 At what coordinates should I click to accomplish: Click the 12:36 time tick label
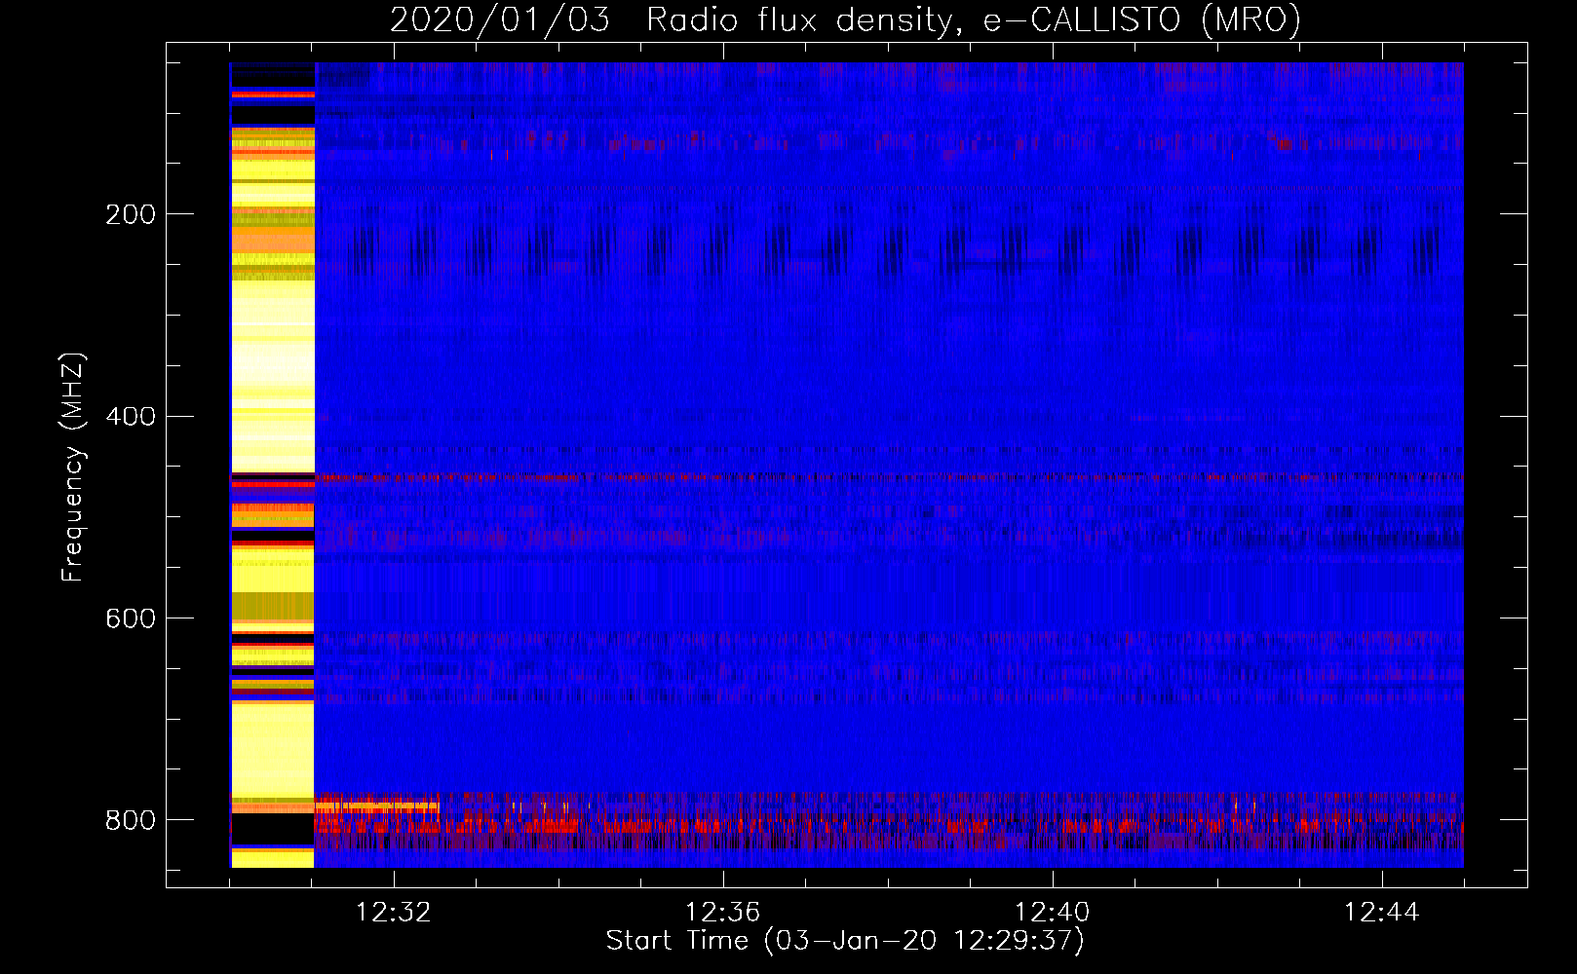click(x=723, y=913)
